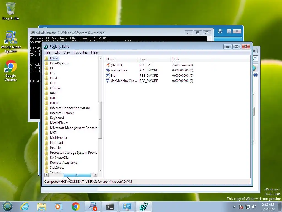Open Chrome from the taskbar
The width and height of the screenshot is (282, 212).
coord(75,206)
